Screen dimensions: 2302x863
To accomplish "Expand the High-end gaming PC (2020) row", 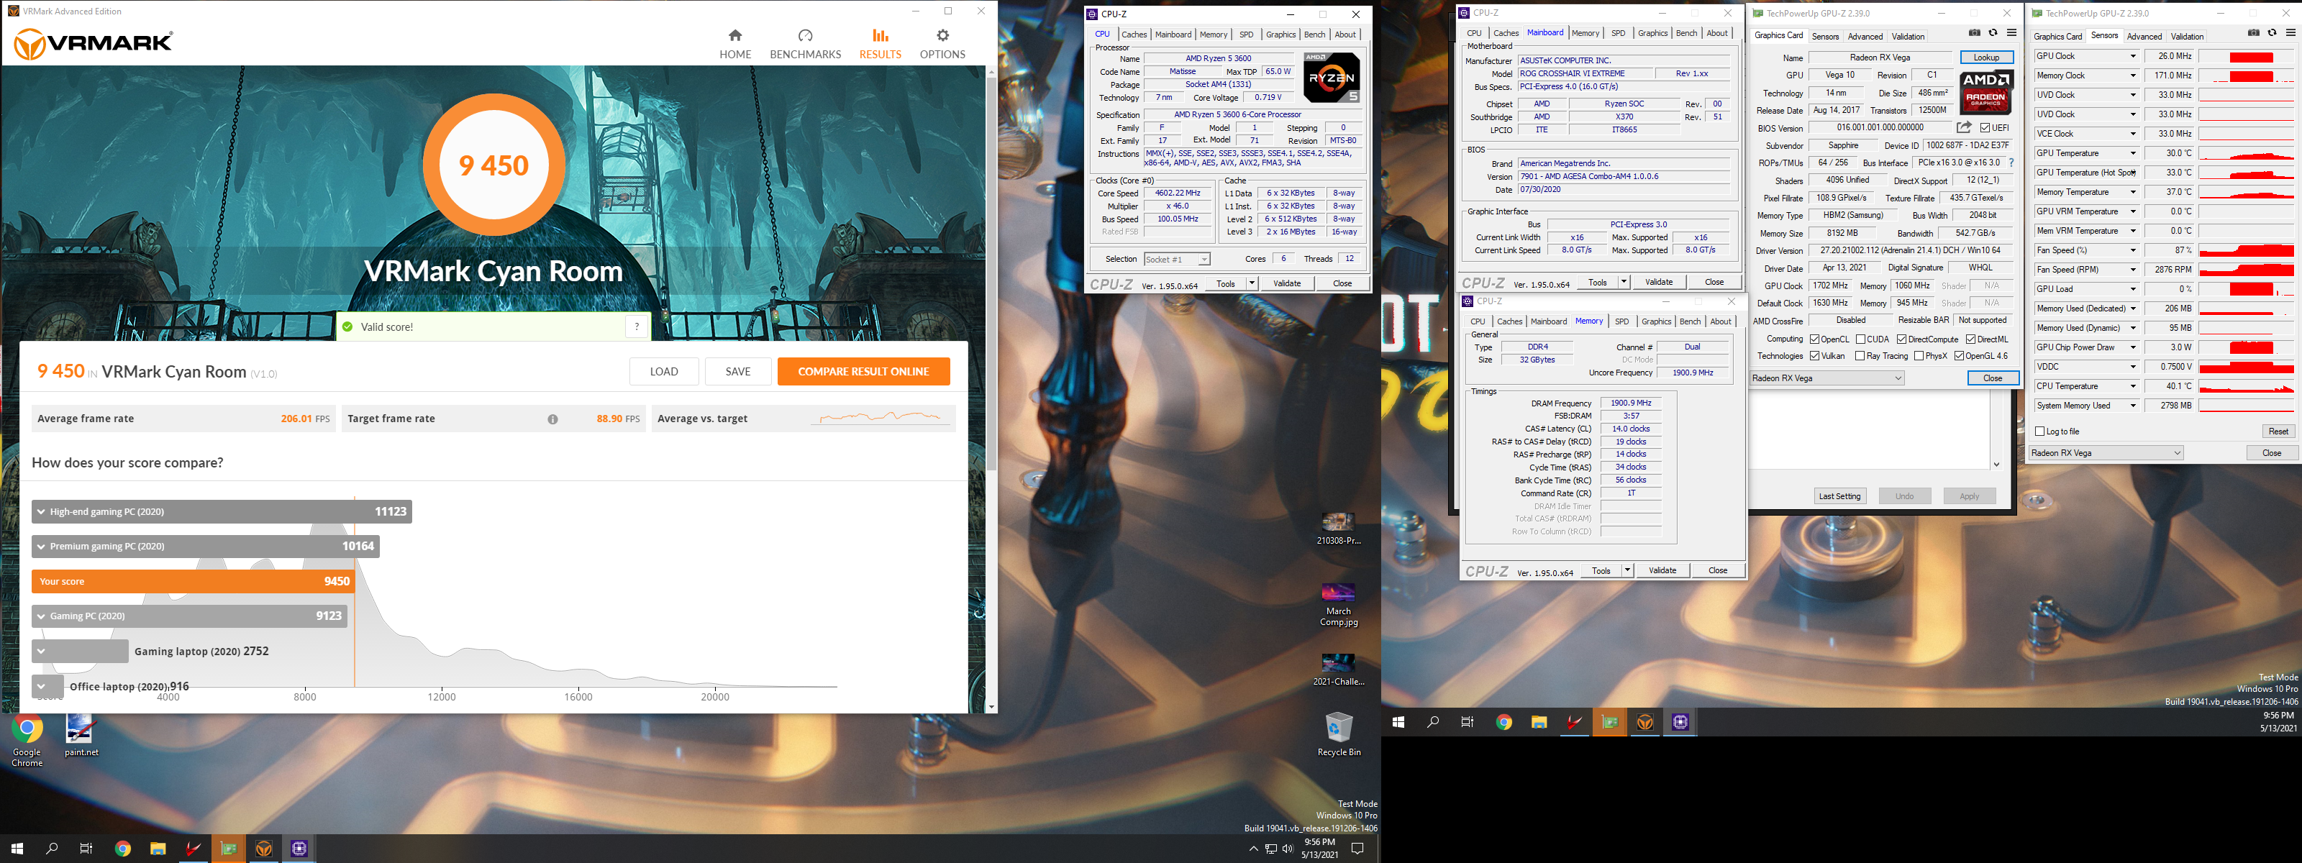I will click(x=41, y=512).
